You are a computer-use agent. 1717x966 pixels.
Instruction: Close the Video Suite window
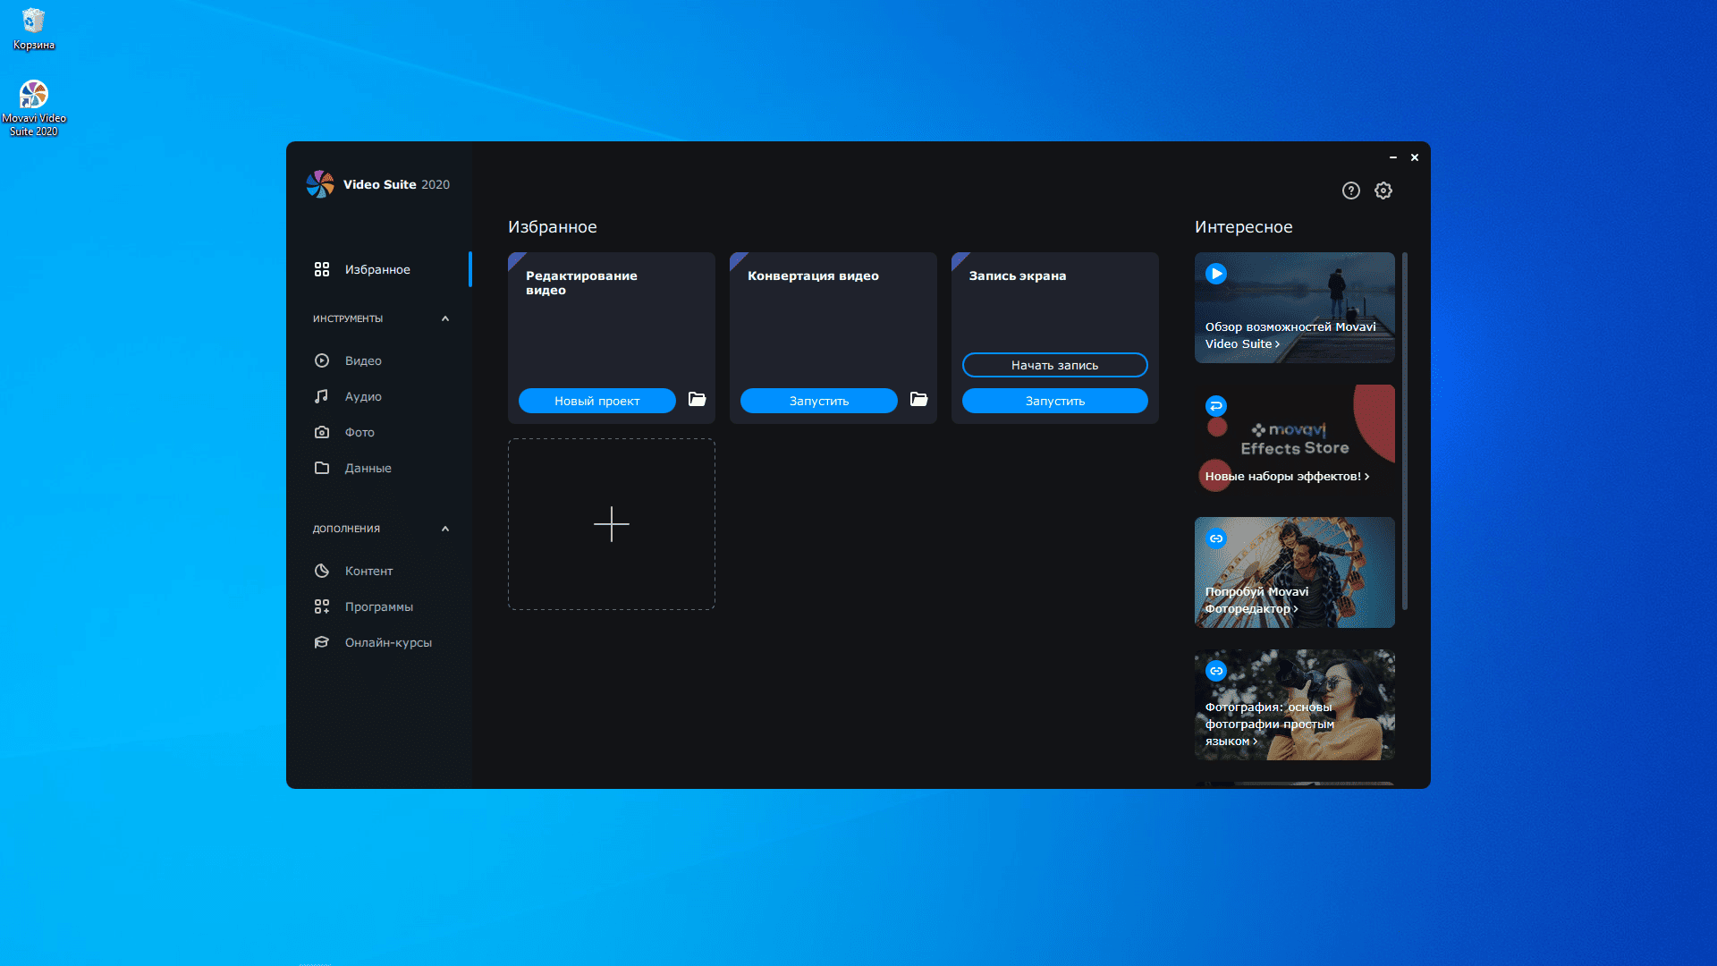pyautogui.click(x=1415, y=157)
